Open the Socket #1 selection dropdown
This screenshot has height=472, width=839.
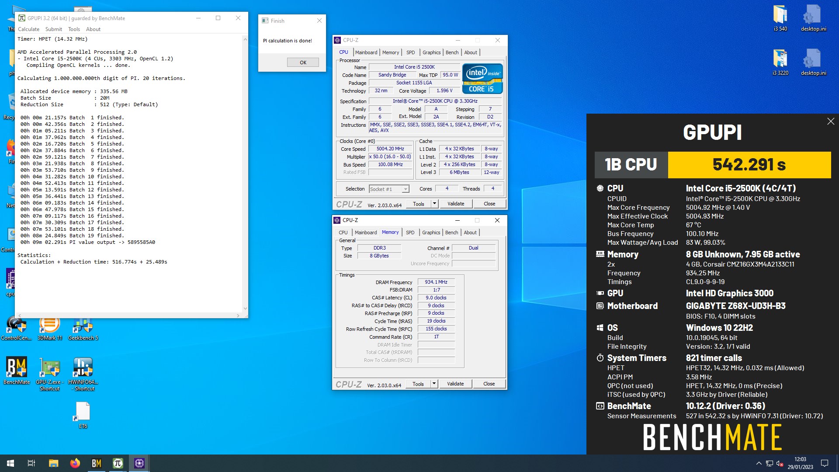(x=389, y=189)
